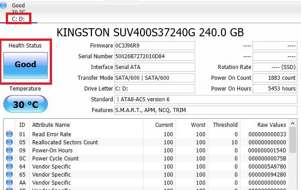Click the Threshold column header

225,125
